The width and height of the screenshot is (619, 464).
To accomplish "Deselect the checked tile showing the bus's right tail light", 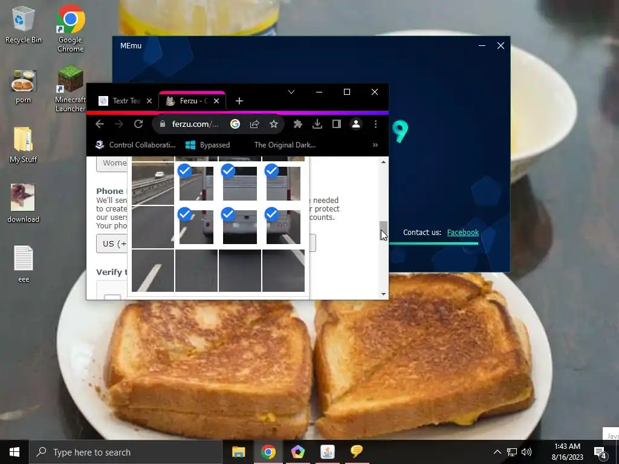I will pyautogui.click(x=283, y=227).
